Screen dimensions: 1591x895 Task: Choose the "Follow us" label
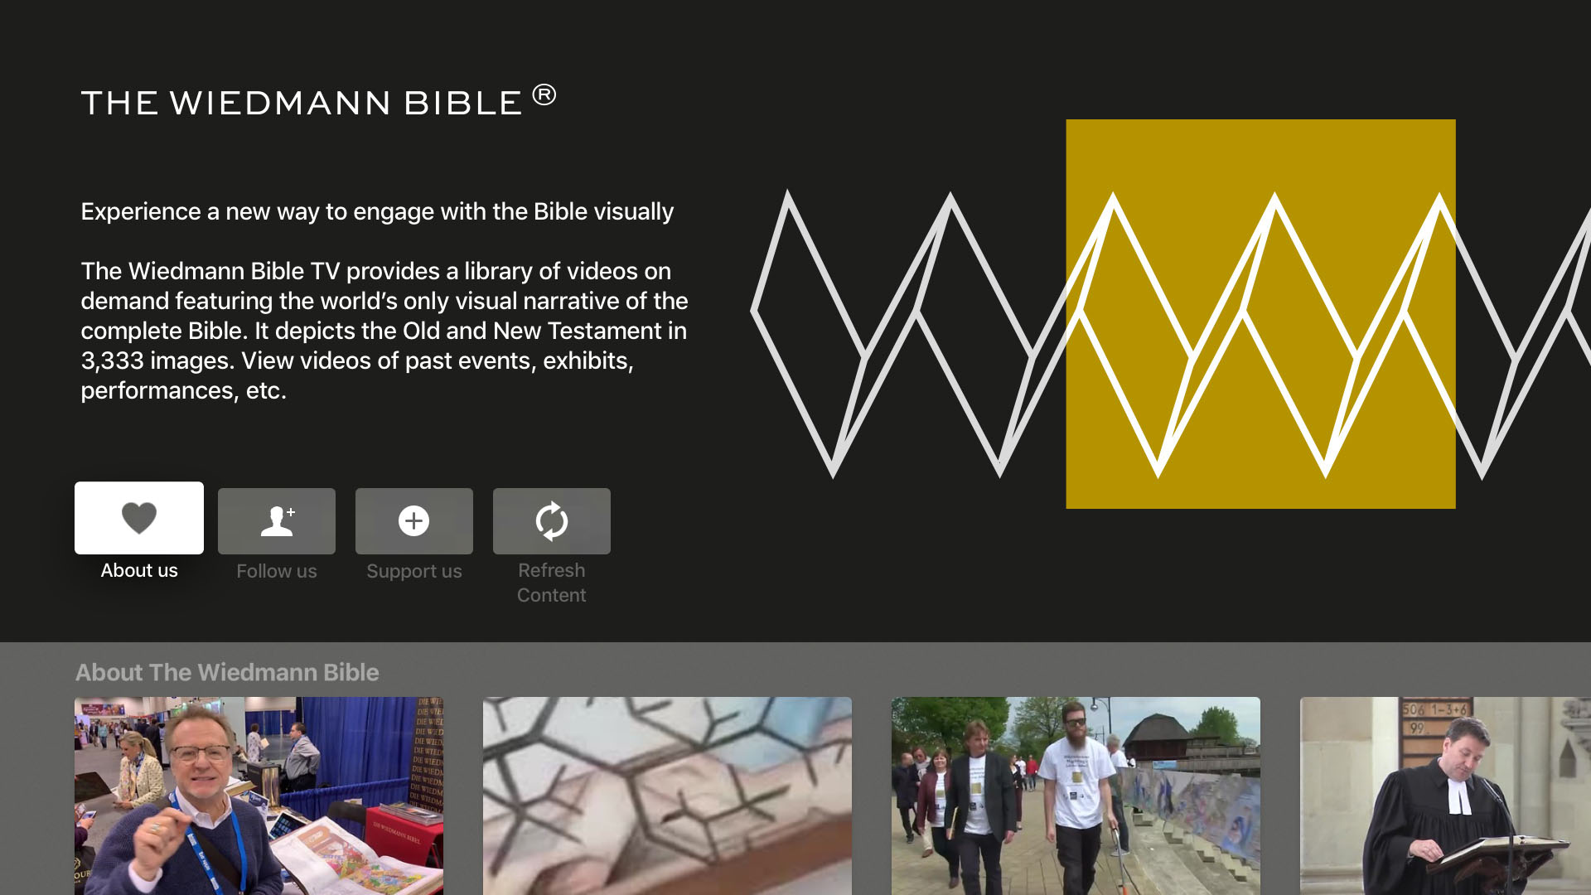(277, 571)
